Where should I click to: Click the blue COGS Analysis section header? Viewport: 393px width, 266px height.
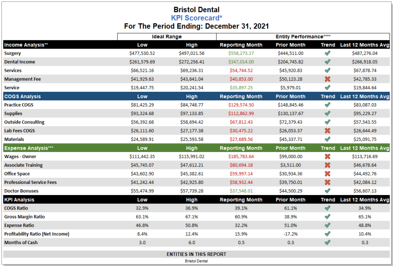[x=22, y=96]
